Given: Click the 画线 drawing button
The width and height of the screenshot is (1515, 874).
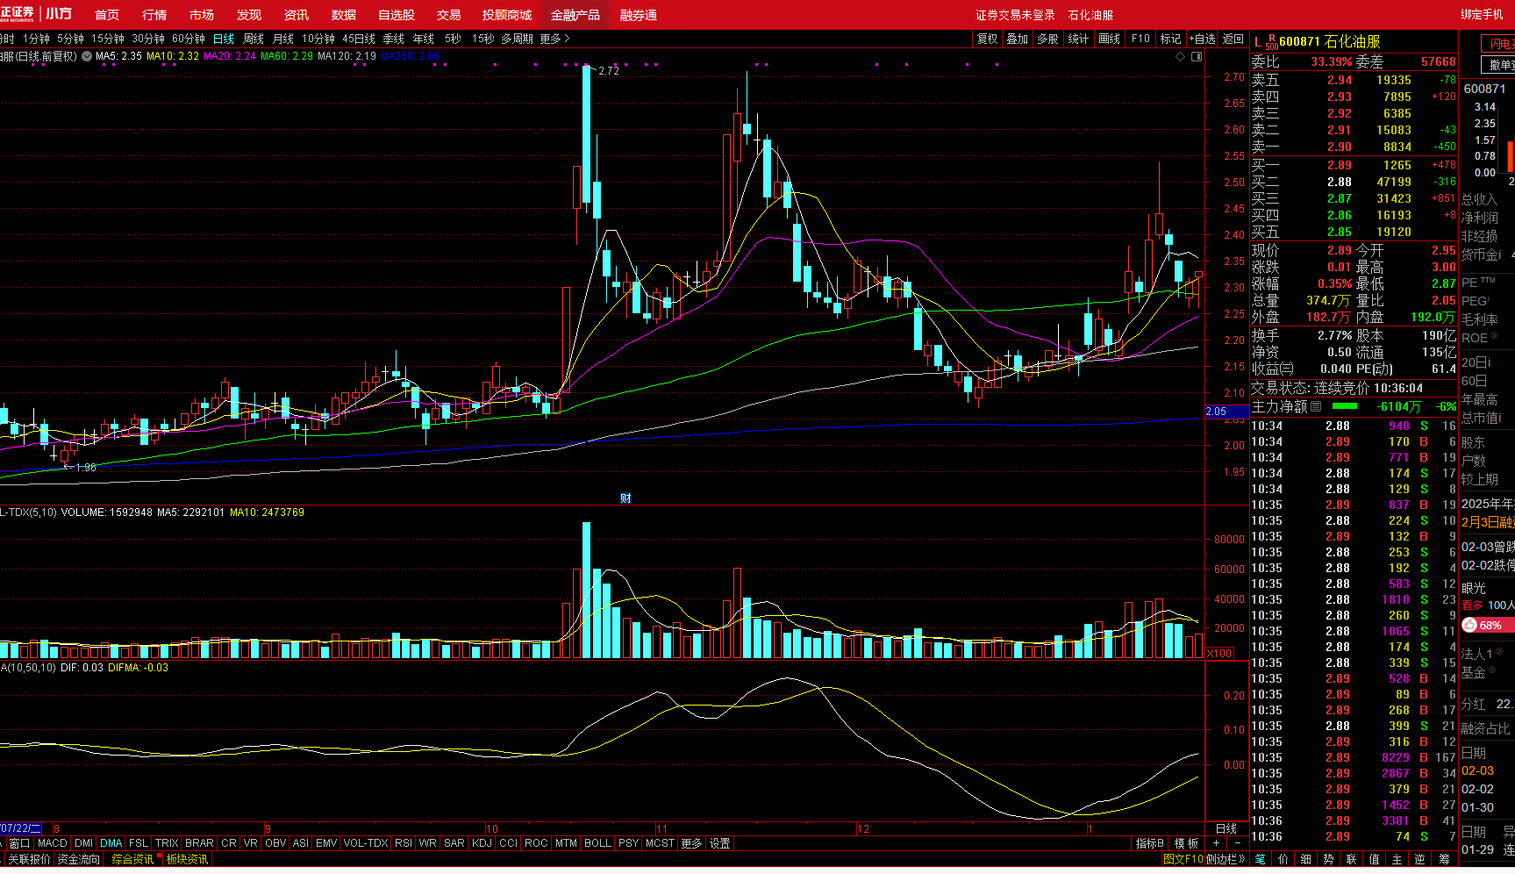Looking at the screenshot, I should 1110,39.
